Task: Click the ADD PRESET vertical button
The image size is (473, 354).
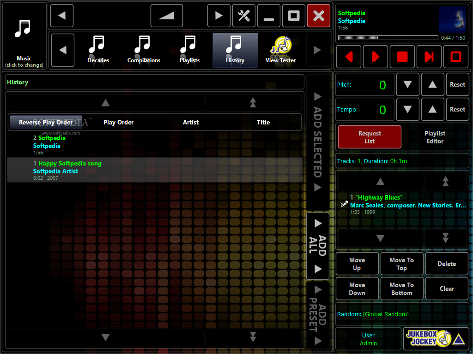Action: coord(318,315)
